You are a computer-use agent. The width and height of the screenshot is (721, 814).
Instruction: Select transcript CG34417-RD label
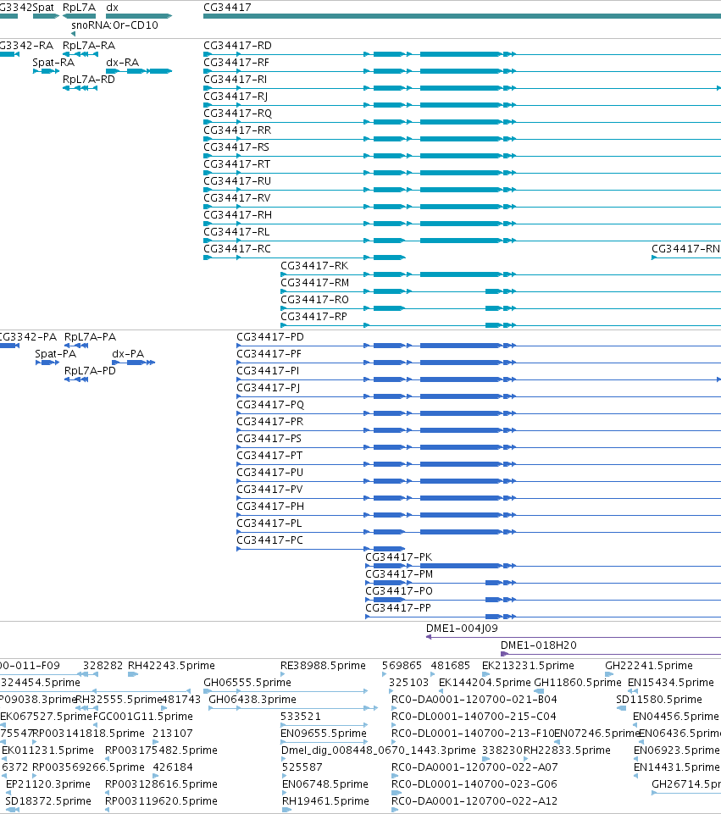tap(237, 46)
